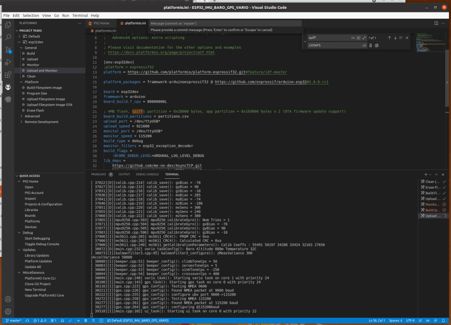The image size is (451, 325).
Task: Click the PlatformIO Home icon in the status bar
Action: pos(62,320)
